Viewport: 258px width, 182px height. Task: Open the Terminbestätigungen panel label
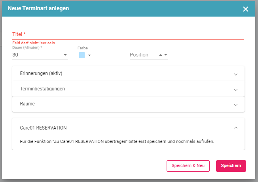tap(42, 89)
